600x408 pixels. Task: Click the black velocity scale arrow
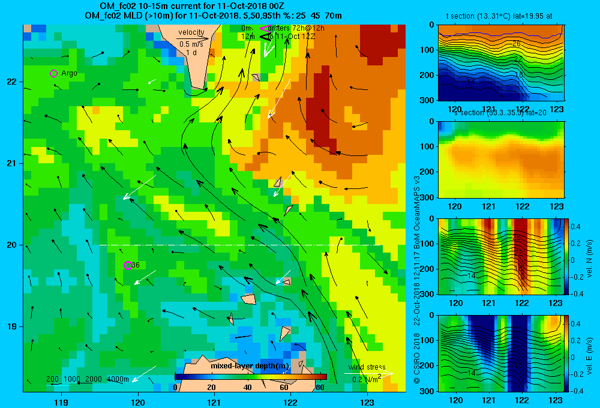[x=193, y=38]
